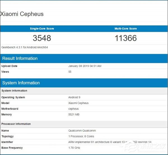Select the Topology label
Image resolution: width=168 pixels, height=155 pixels.
tap(8, 136)
